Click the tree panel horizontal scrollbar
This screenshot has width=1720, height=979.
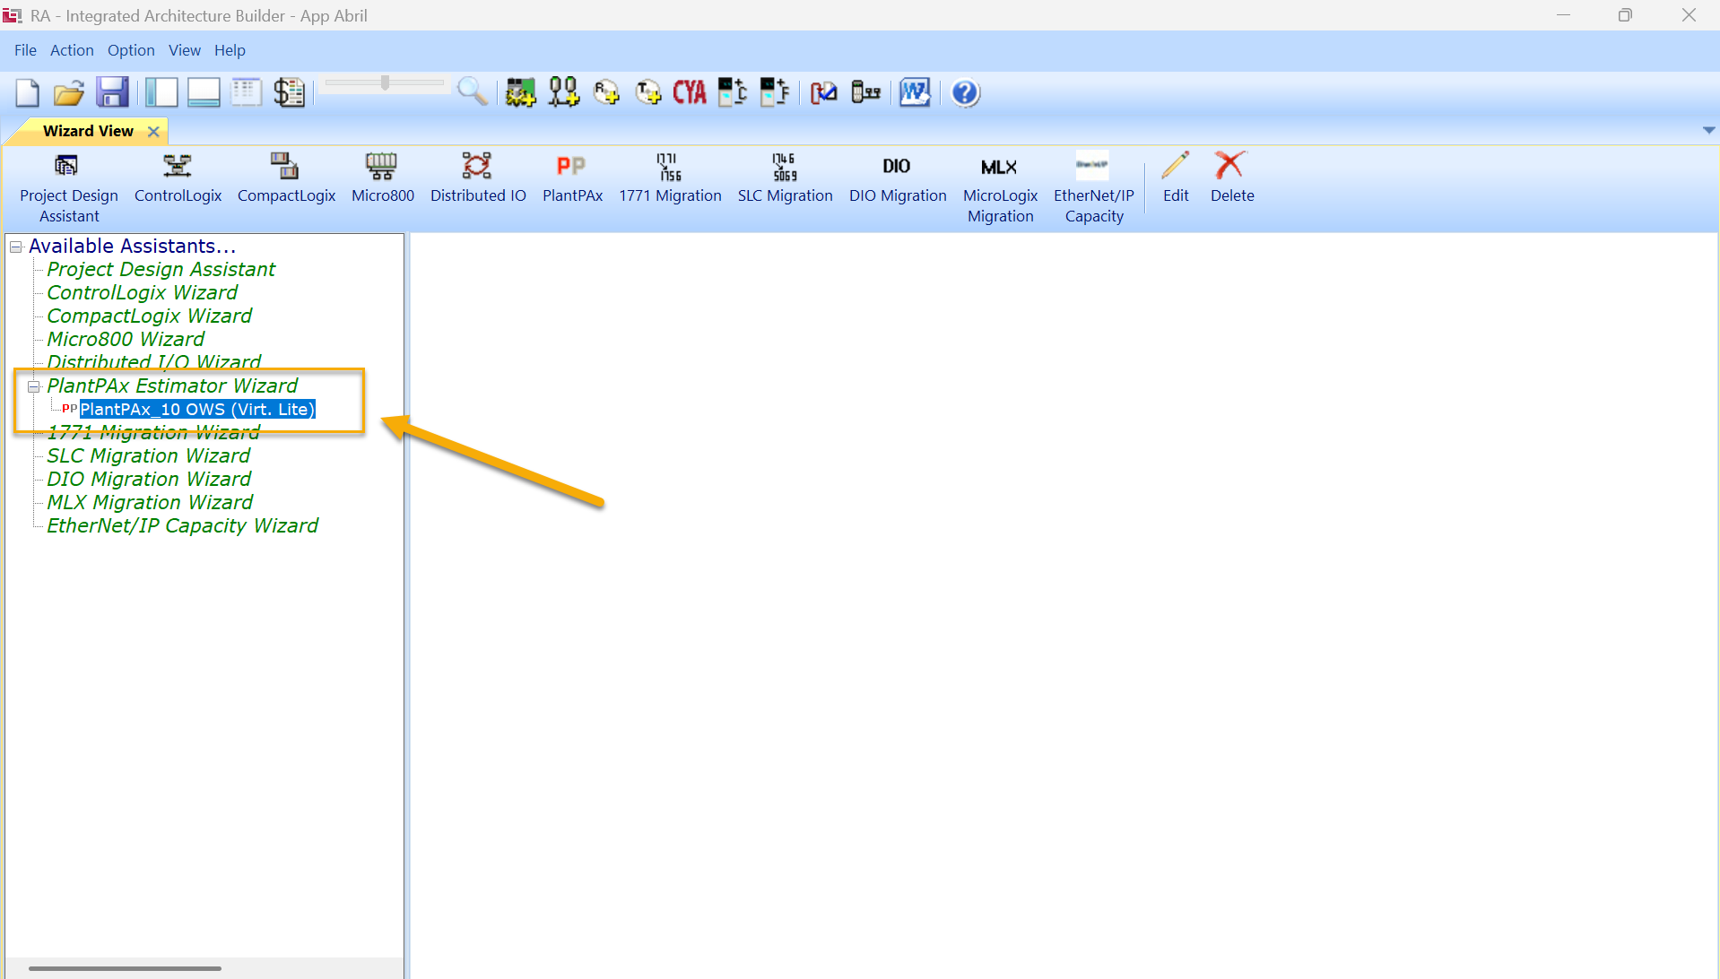tap(125, 968)
